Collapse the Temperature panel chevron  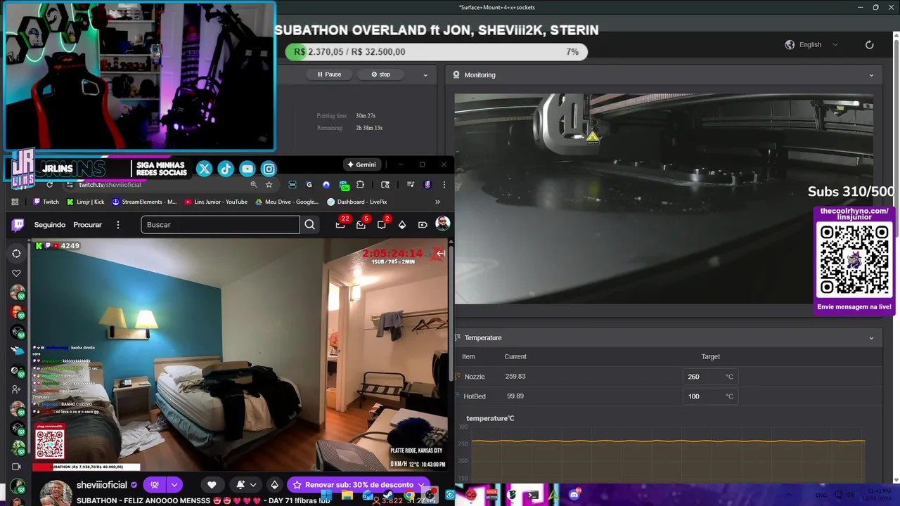pyautogui.click(x=872, y=338)
